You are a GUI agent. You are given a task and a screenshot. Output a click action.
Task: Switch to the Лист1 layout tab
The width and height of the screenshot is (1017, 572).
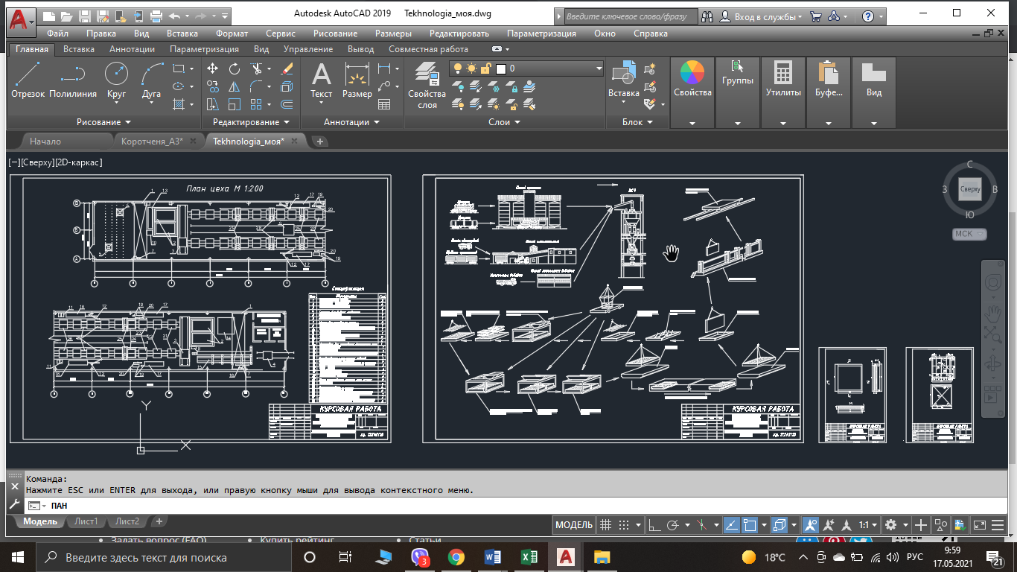coord(86,521)
